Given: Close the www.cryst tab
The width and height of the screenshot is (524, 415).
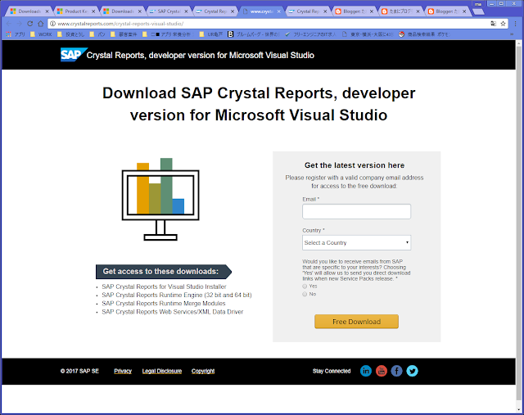Looking at the screenshot, I should 278,11.
